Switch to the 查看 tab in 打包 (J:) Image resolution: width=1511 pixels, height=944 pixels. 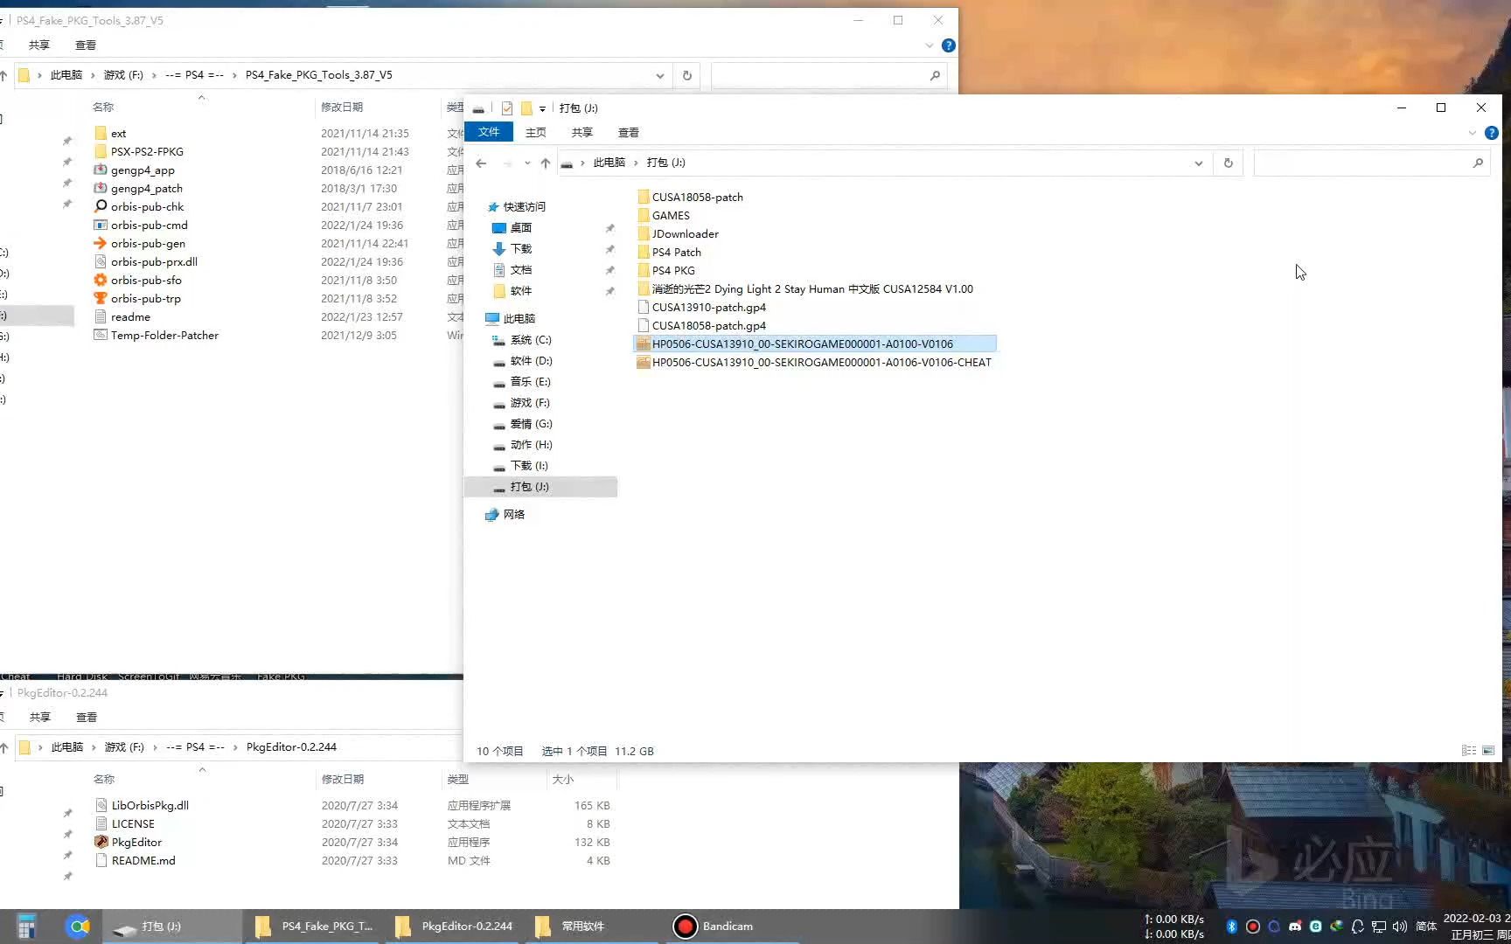pyautogui.click(x=629, y=132)
